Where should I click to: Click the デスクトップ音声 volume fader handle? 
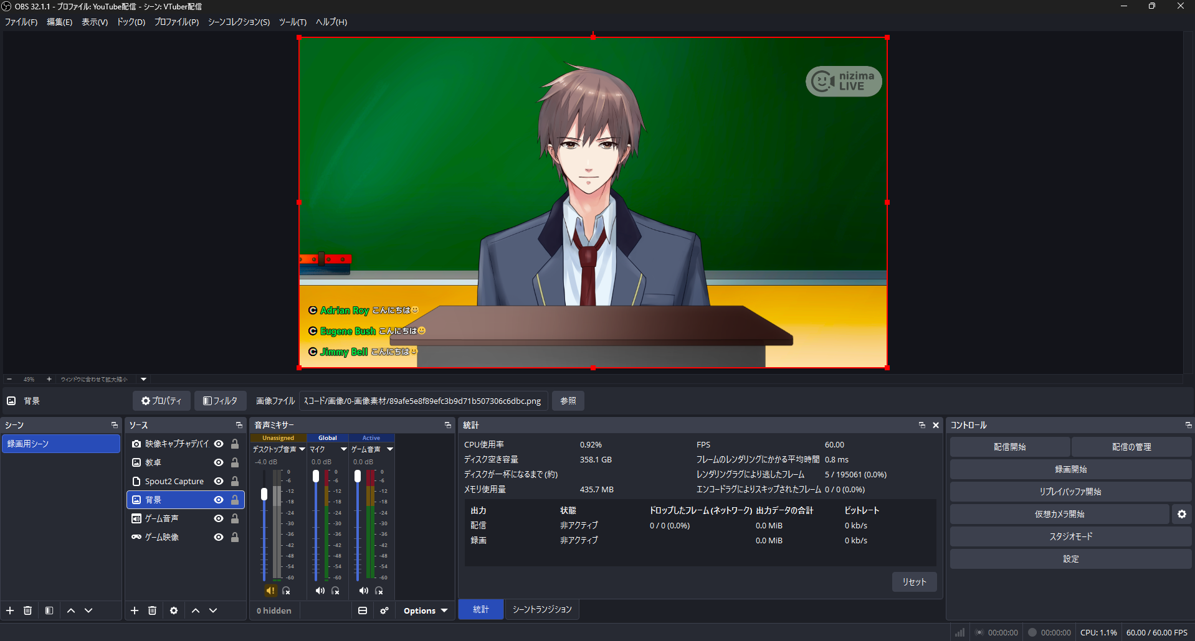264,494
